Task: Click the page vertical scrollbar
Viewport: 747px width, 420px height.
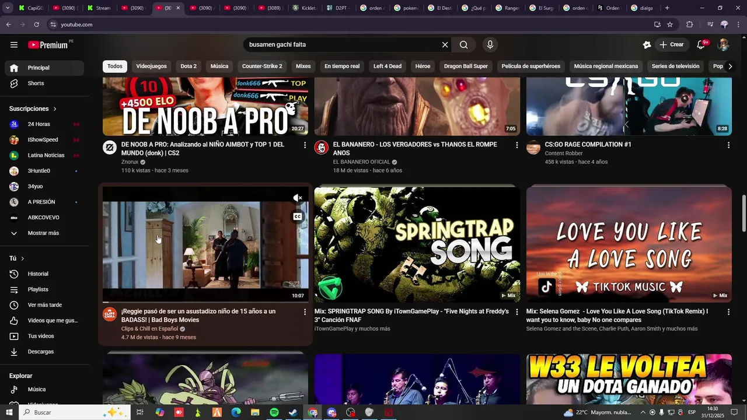Action: (x=743, y=213)
